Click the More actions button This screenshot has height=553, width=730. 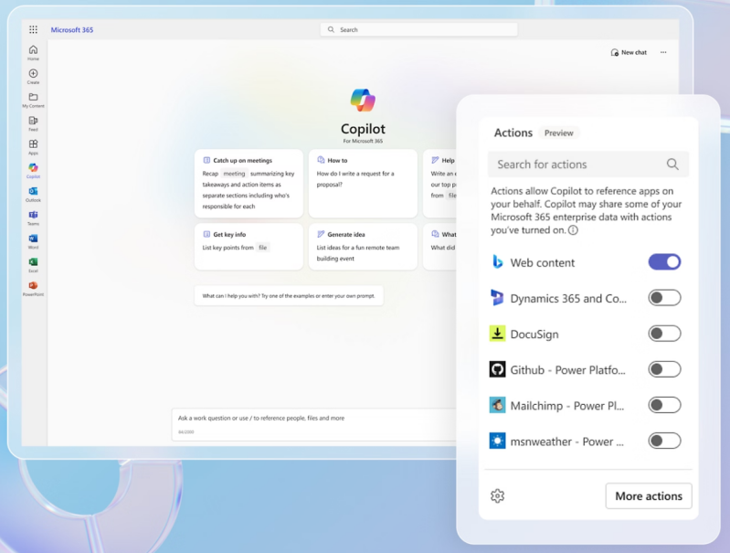click(x=649, y=496)
